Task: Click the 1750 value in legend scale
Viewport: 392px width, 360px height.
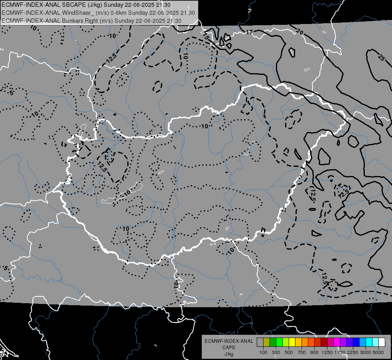Action: point(340,352)
